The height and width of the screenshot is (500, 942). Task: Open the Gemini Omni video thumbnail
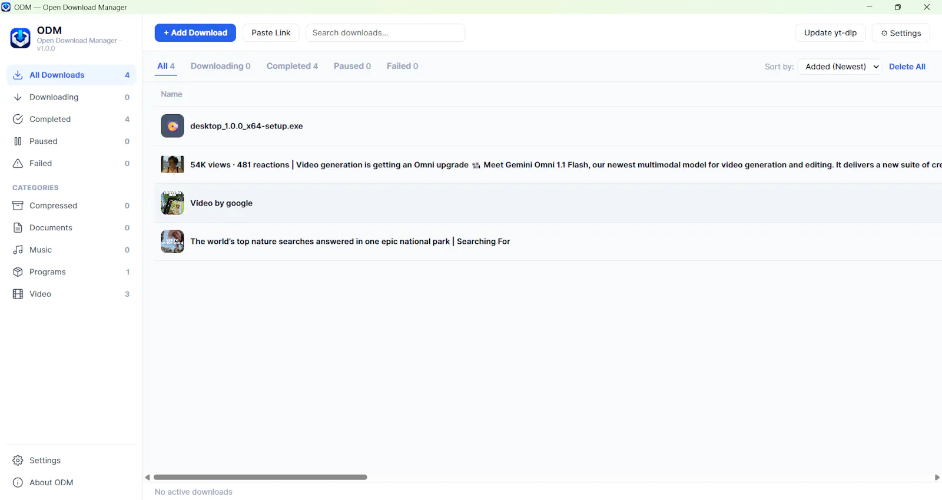point(173,165)
